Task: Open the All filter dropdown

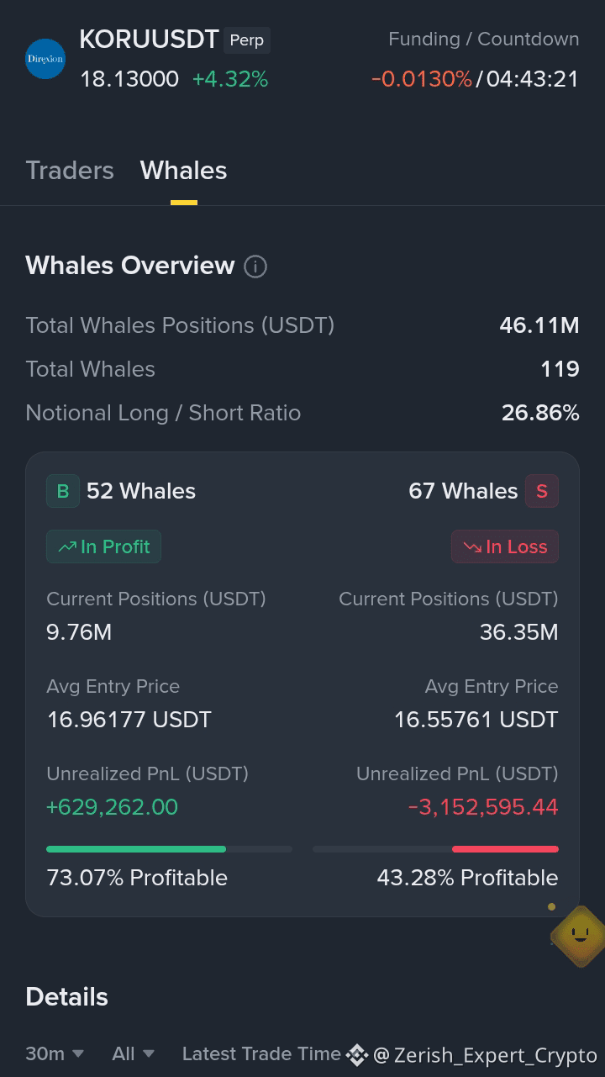Action: coord(134,1053)
